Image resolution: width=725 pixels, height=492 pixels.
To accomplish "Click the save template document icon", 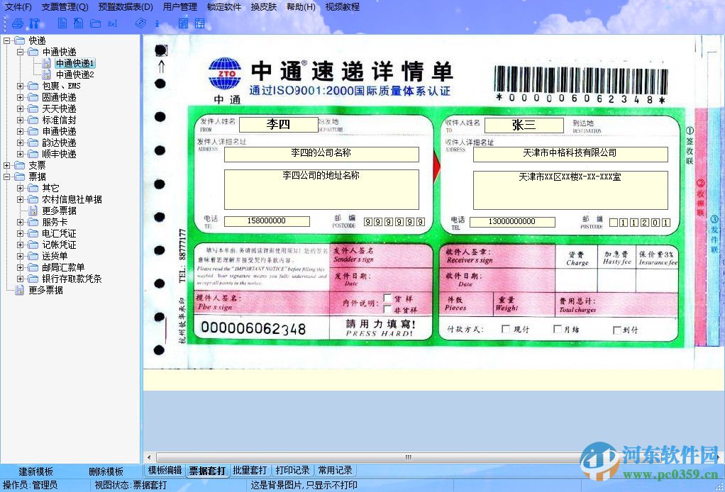I will tap(79, 23).
